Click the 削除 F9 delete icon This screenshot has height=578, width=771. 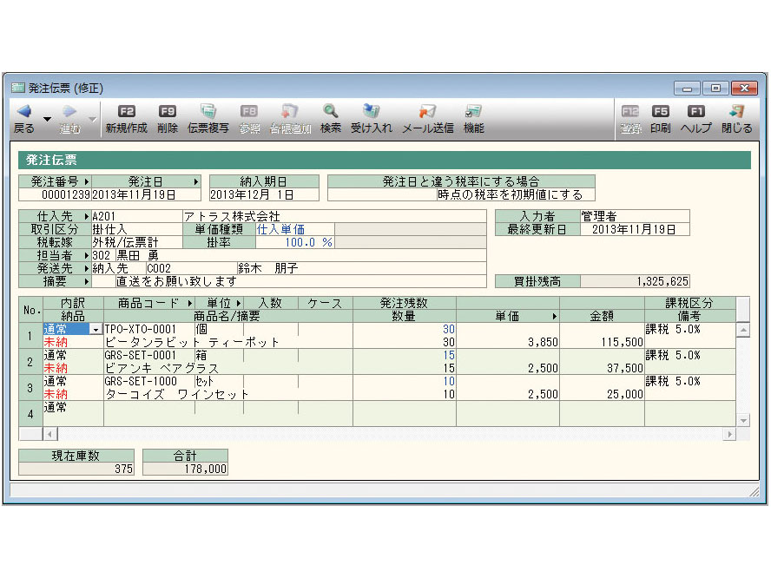(168, 112)
